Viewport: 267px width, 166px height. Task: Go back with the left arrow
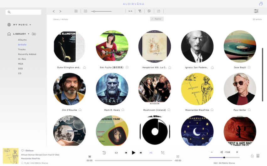coord(54,11)
